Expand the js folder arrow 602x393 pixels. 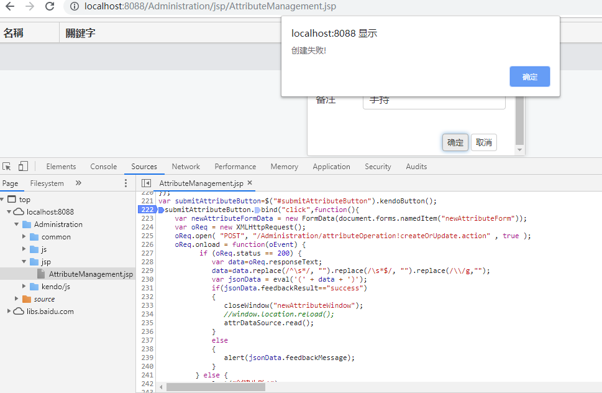[24, 249]
